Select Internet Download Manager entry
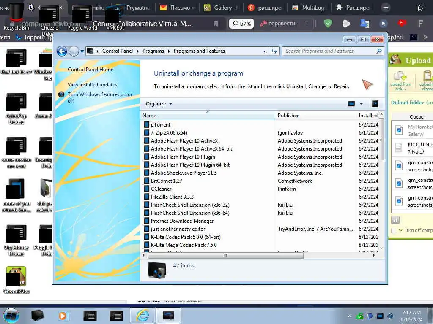 182,221
